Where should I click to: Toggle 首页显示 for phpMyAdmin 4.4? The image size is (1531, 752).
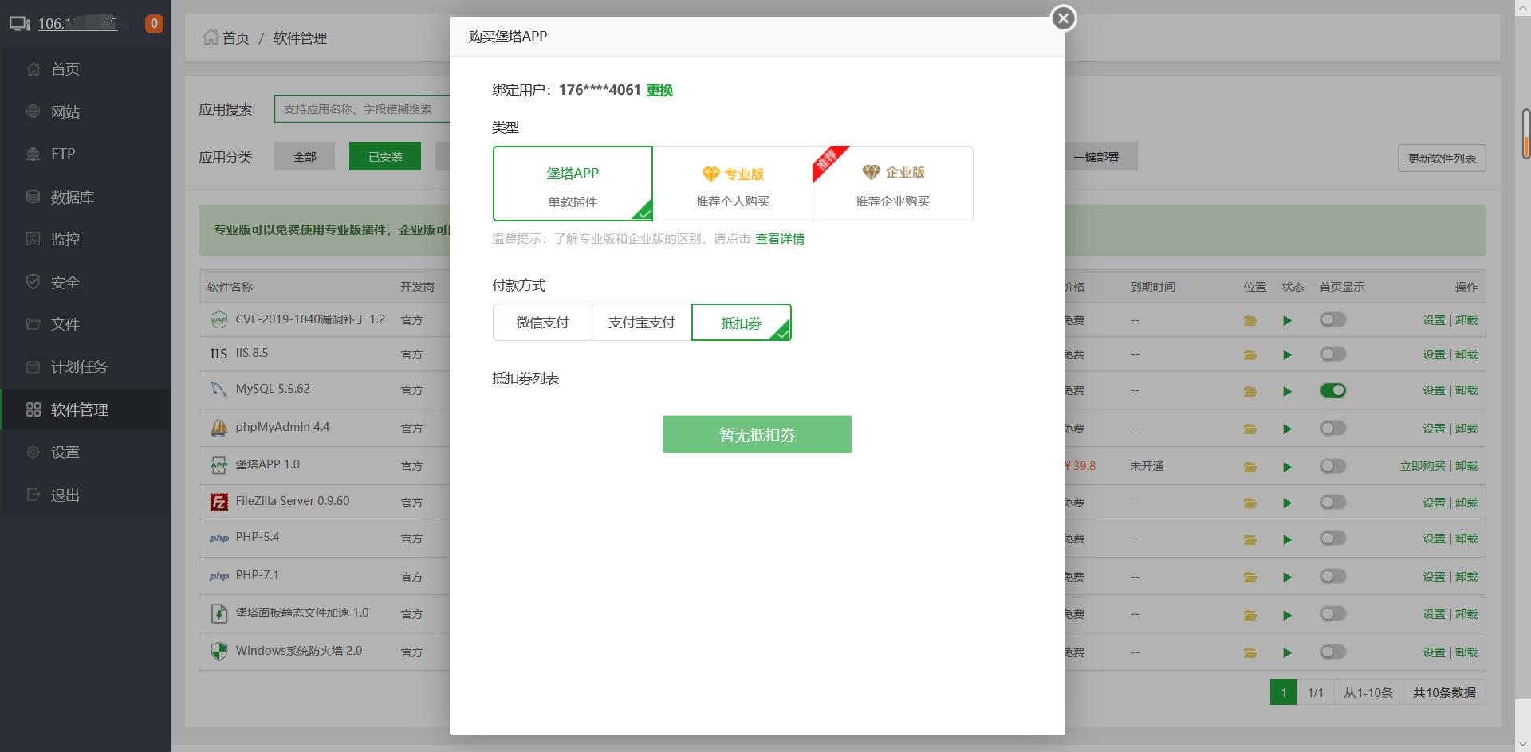(1332, 428)
